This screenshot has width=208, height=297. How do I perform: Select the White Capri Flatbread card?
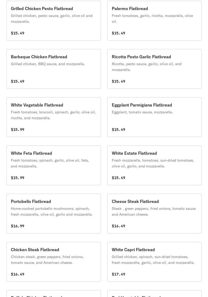(x=154, y=262)
